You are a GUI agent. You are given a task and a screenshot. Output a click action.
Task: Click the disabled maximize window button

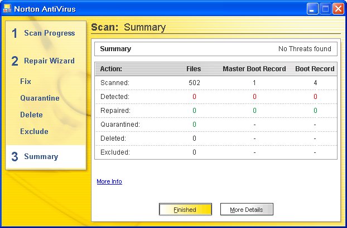pyautogui.click(x=325, y=9)
